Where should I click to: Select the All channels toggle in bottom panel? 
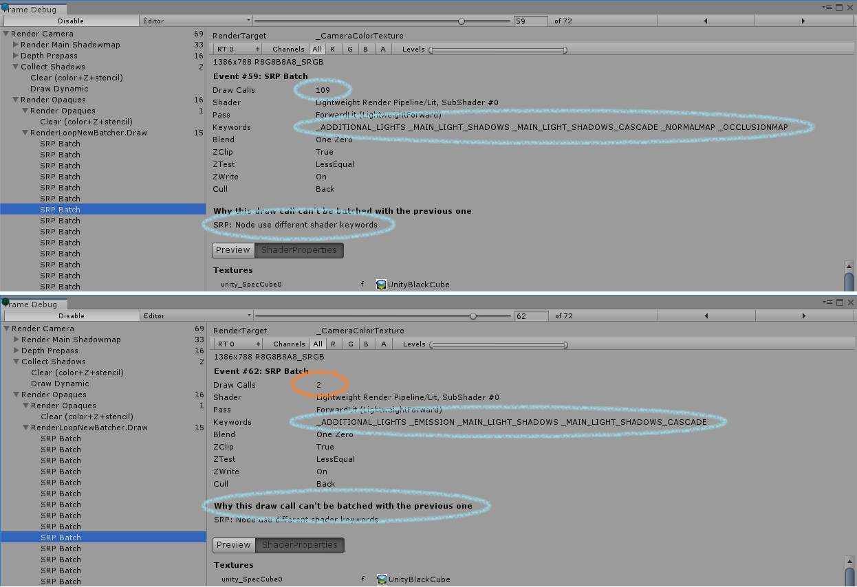(318, 344)
